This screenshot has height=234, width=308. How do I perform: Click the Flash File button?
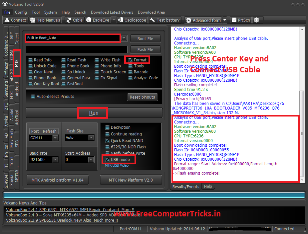[x=145, y=50]
